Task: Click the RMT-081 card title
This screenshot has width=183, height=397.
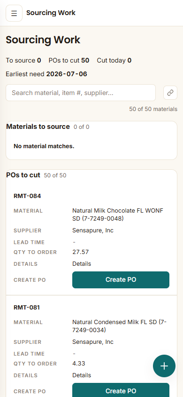Action: (x=27, y=307)
